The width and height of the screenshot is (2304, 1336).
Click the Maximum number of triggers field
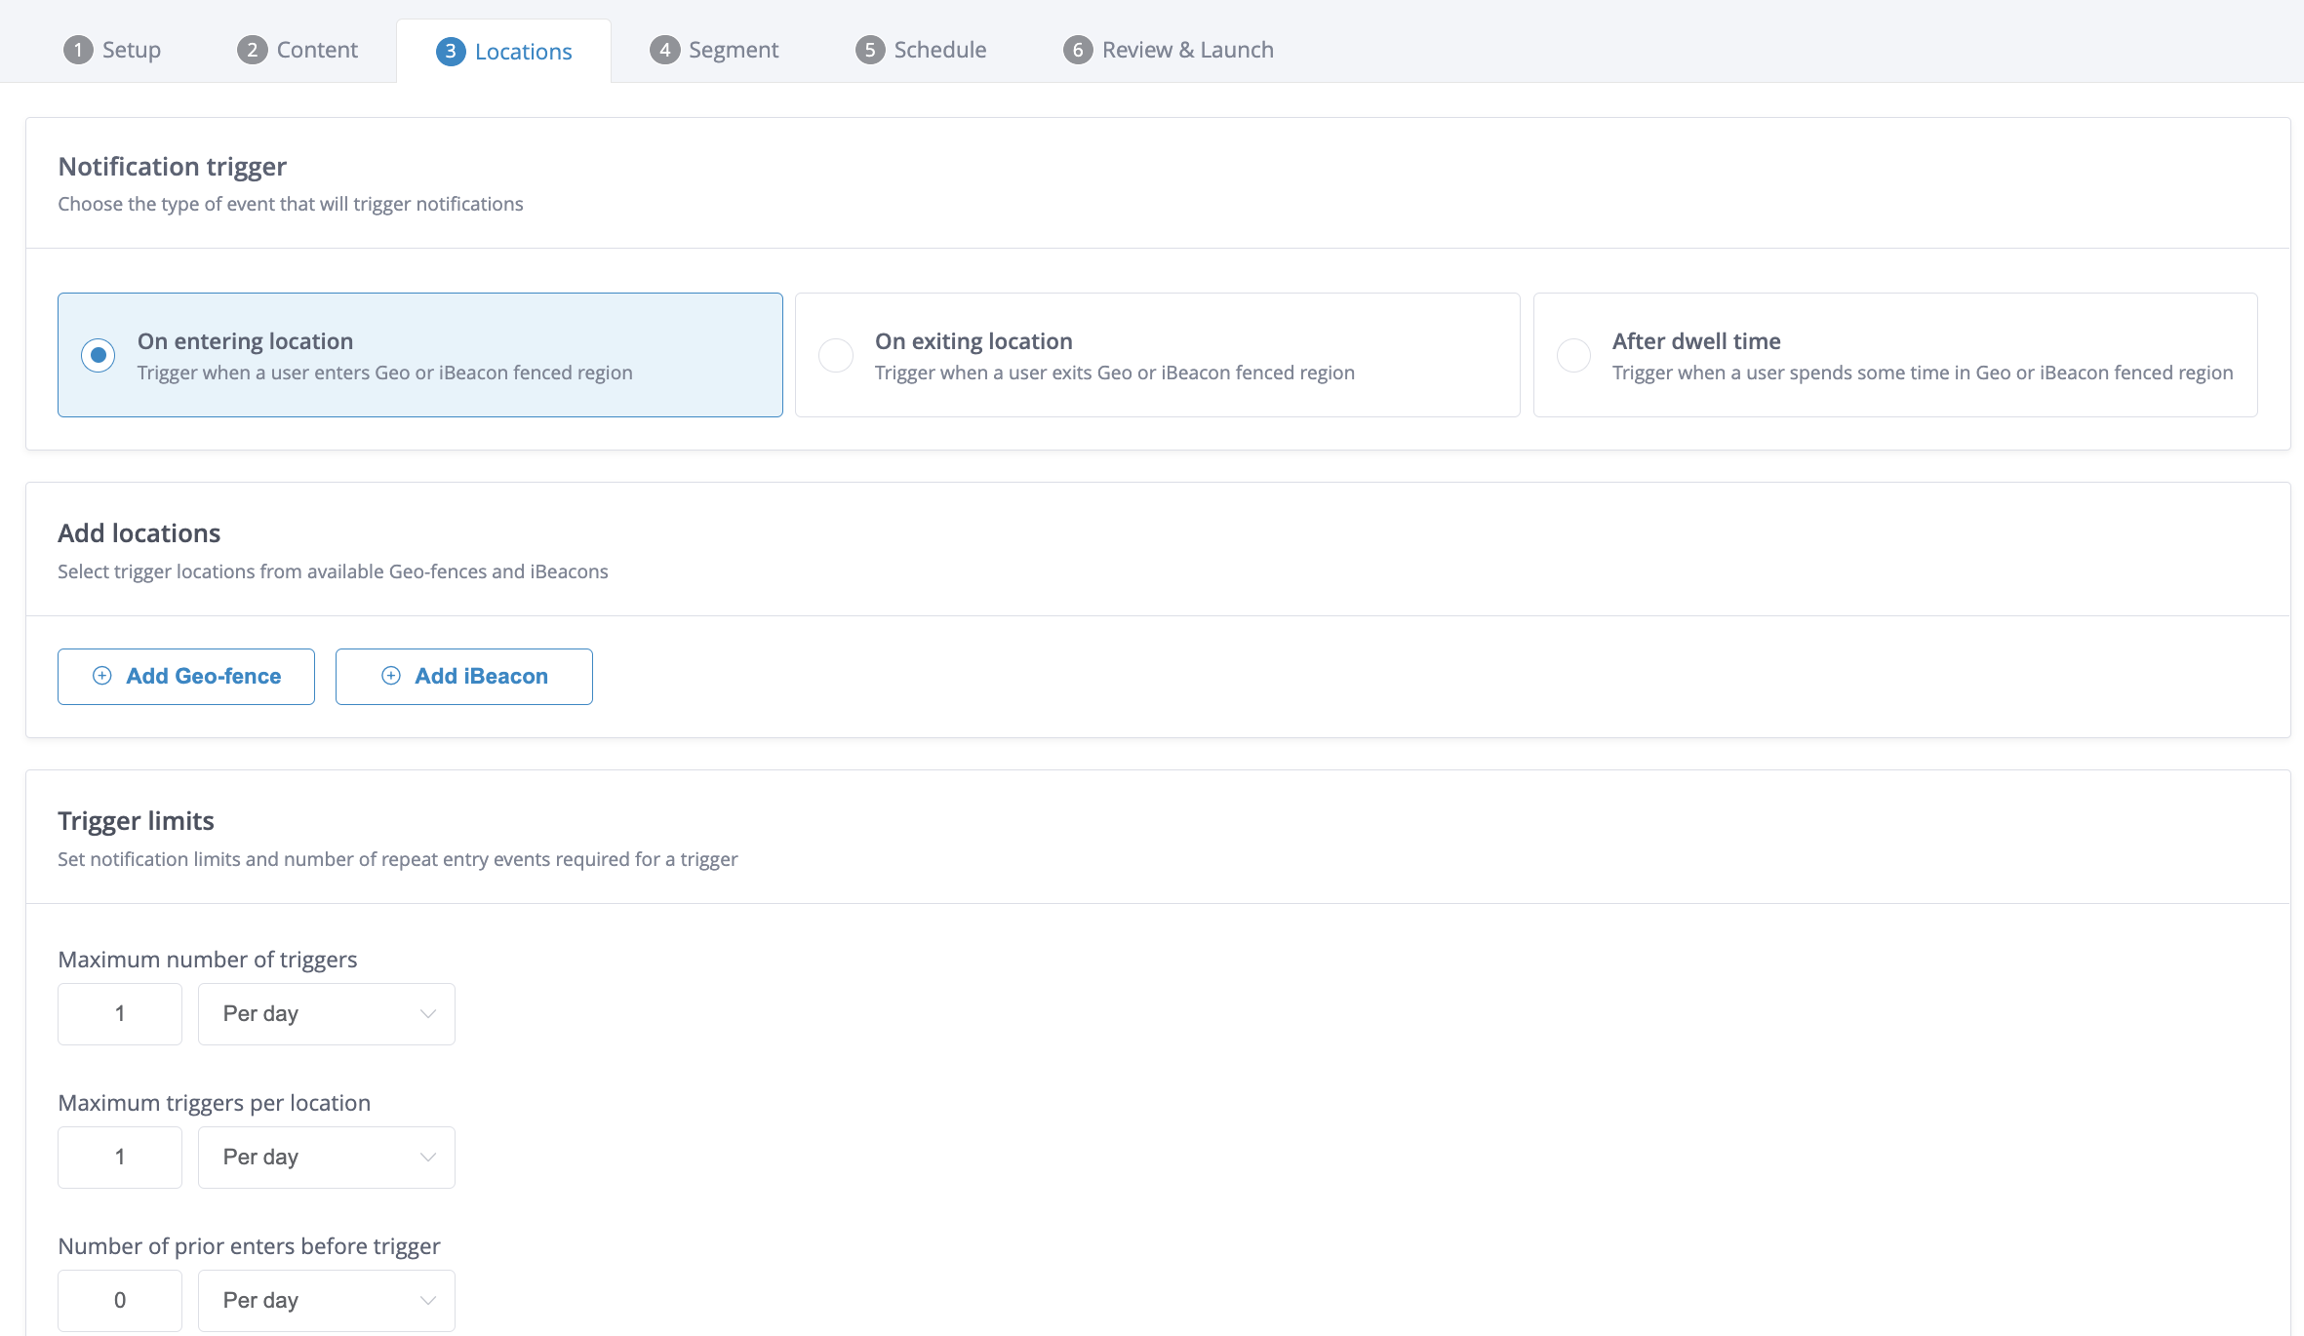(120, 1014)
